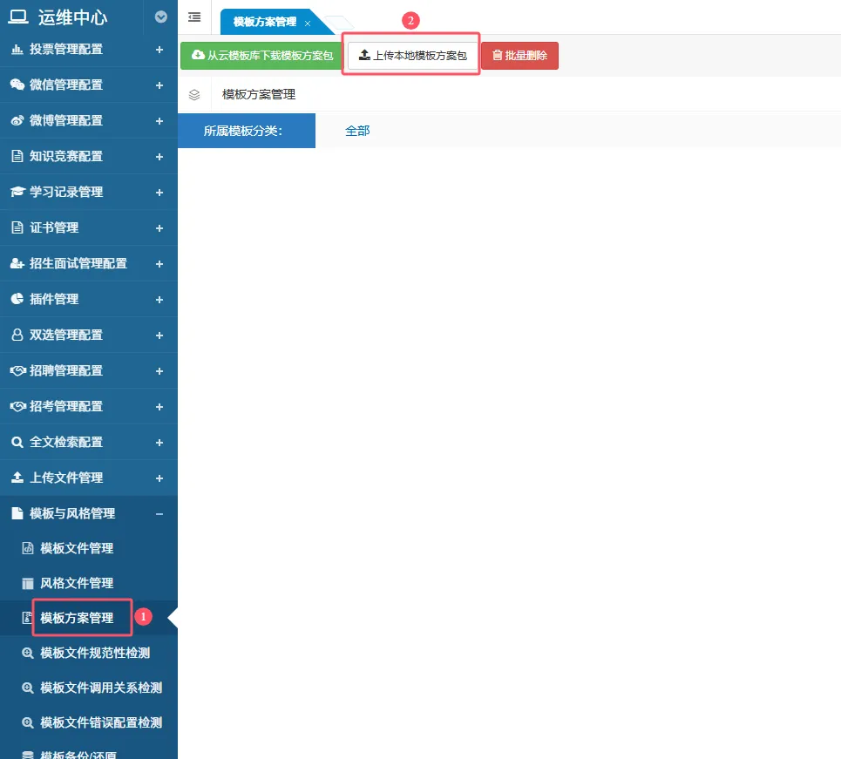Click the layers icon beside 模板方案管理 heading
This screenshot has height=759, width=841.
pos(194,95)
